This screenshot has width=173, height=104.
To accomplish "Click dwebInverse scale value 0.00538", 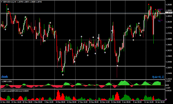I will [x=169, y=91].
